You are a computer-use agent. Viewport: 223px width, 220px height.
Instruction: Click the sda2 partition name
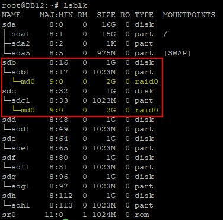[21, 43]
